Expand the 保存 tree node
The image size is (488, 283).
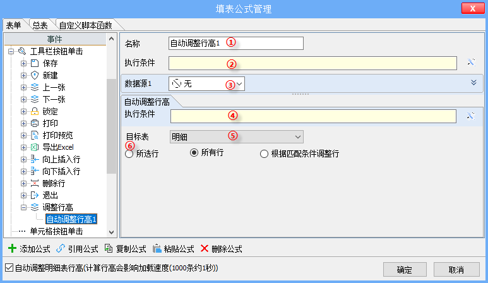23,64
